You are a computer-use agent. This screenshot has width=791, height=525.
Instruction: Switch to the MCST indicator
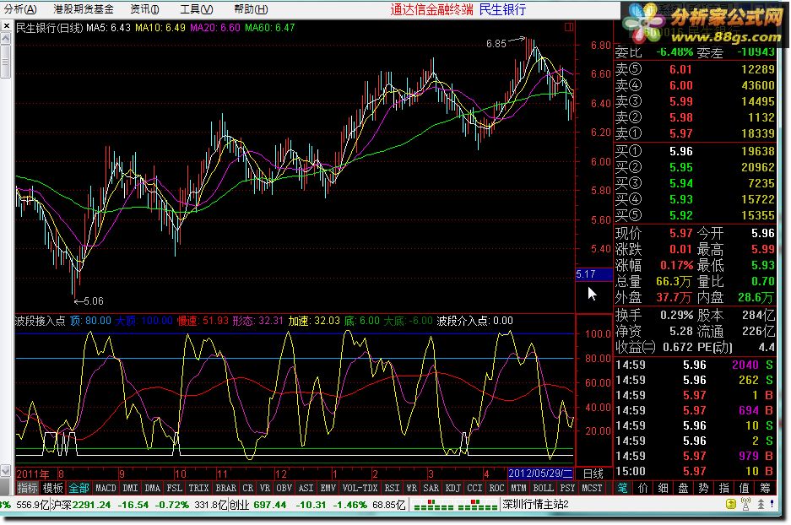(592, 488)
